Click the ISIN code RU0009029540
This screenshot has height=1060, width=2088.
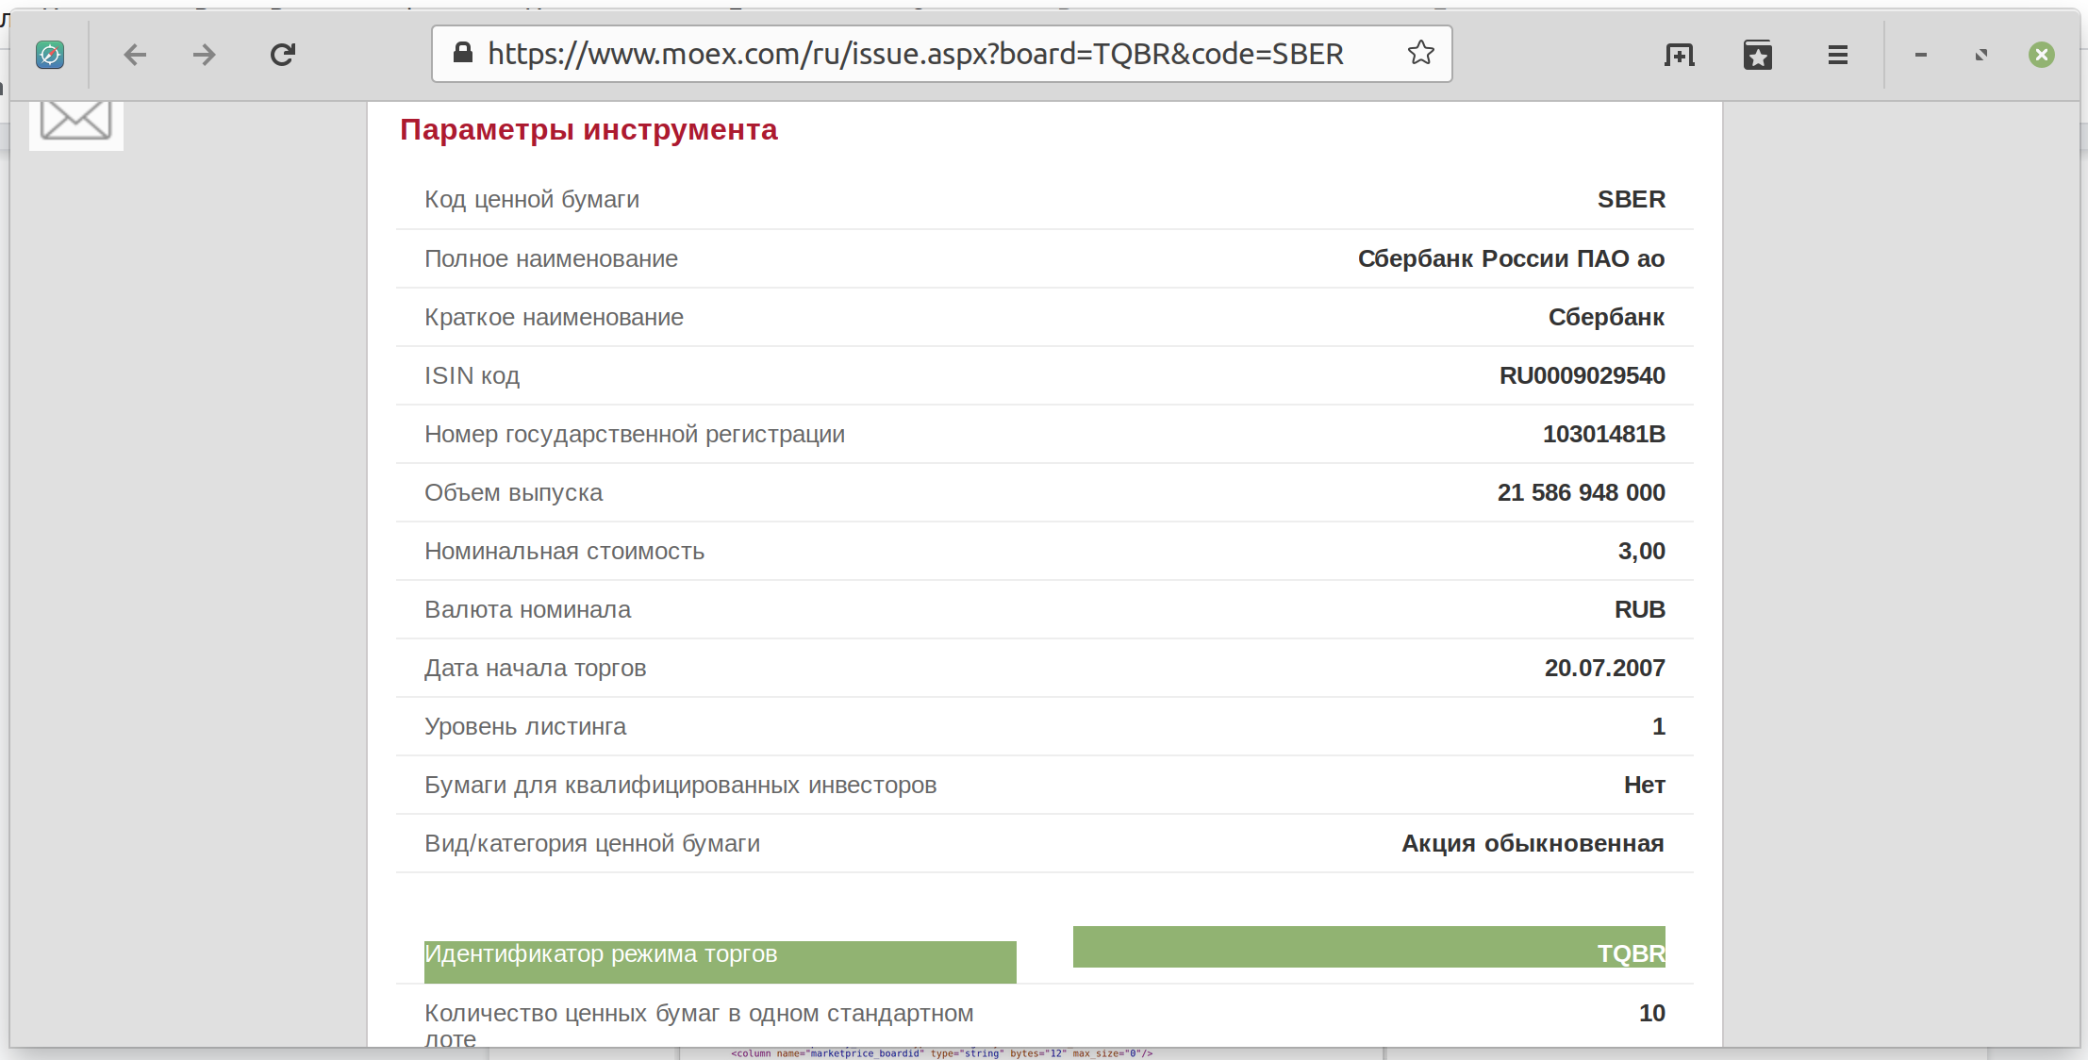[1583, 375]
